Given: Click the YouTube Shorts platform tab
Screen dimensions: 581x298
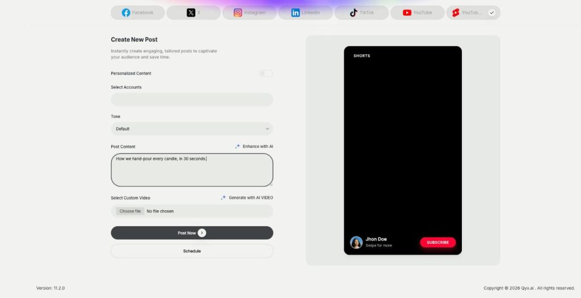Looking at the screenshot, I should (x=473, y=12).
